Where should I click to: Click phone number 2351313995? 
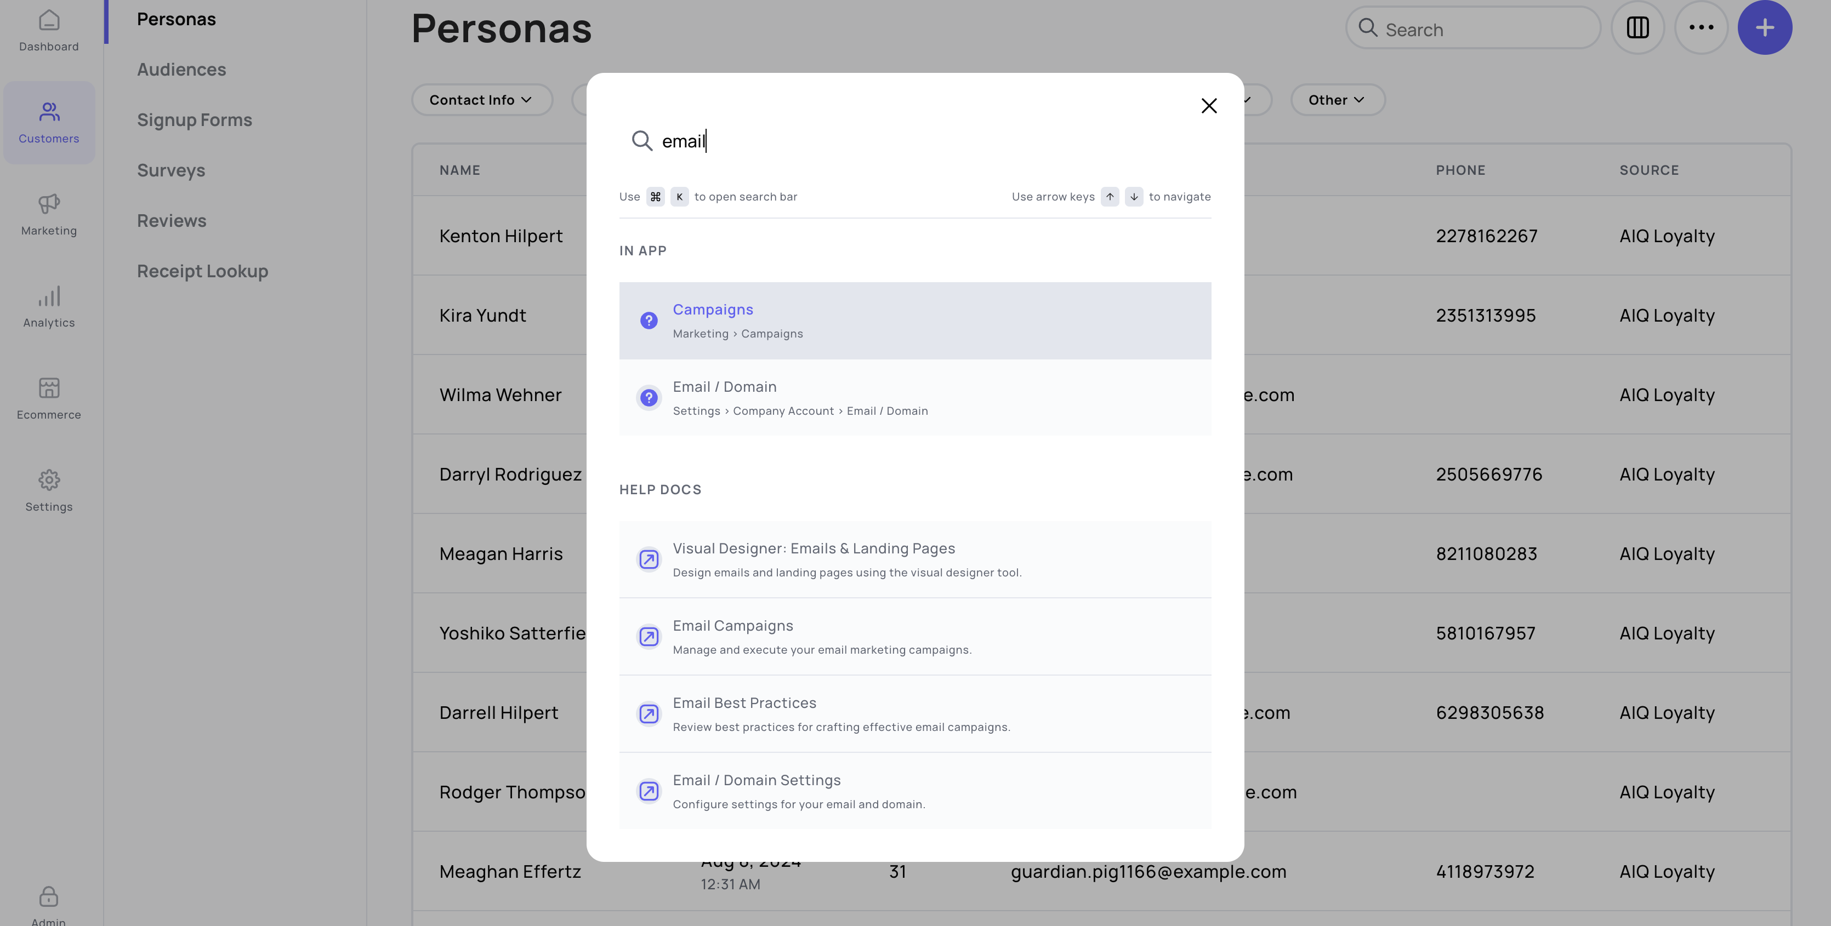coord(1486,316)
